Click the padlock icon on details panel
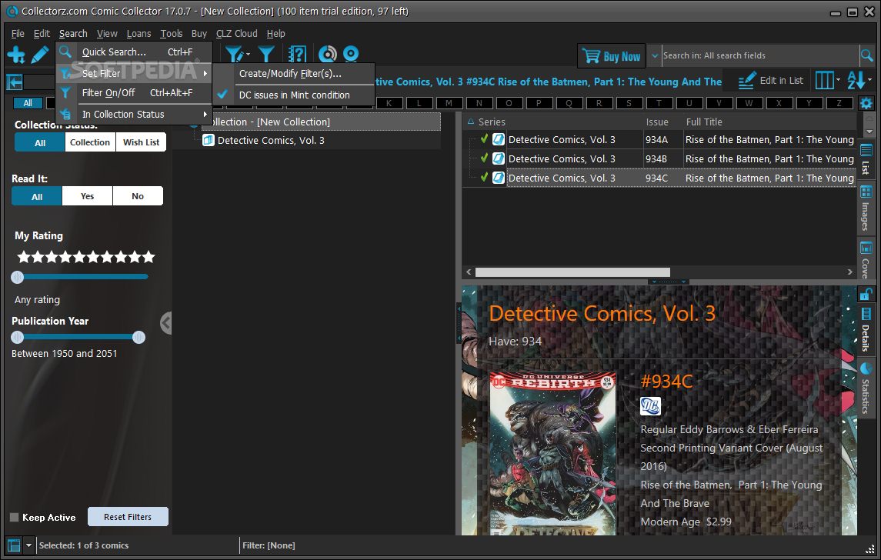The image size is (881, 560). [866, 295]
